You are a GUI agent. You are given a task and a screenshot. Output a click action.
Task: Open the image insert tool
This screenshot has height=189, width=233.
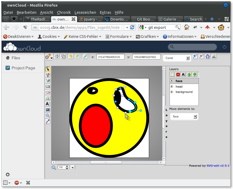(48, 110)
